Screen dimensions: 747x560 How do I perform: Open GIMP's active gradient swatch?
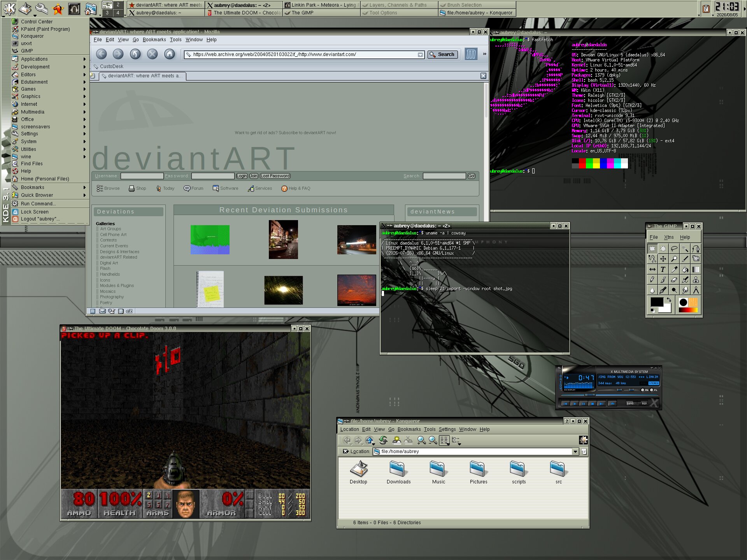pyautogui.click(x=688, y=310)
